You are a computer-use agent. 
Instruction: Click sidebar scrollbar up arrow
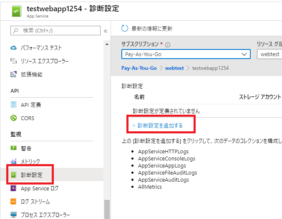[107, 44]
